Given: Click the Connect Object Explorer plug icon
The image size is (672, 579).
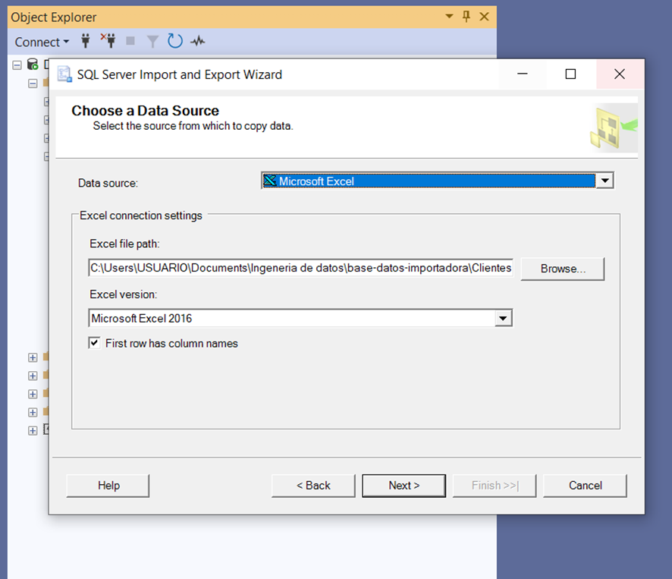Looking at the screenshot, I should click(86, 41).
